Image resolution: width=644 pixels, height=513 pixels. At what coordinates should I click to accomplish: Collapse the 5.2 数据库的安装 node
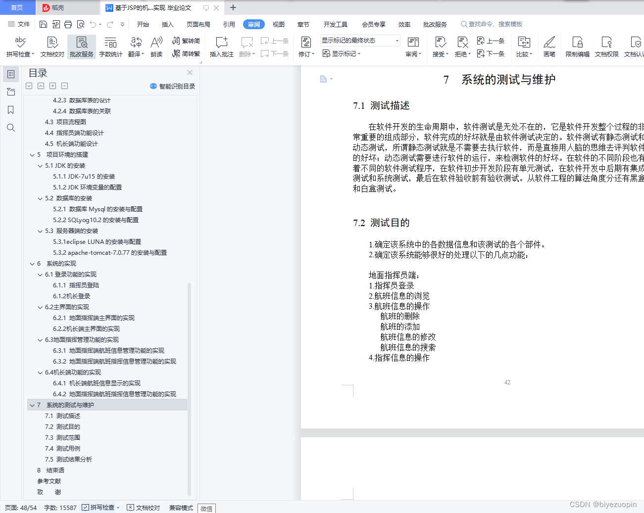coord(40,198)
